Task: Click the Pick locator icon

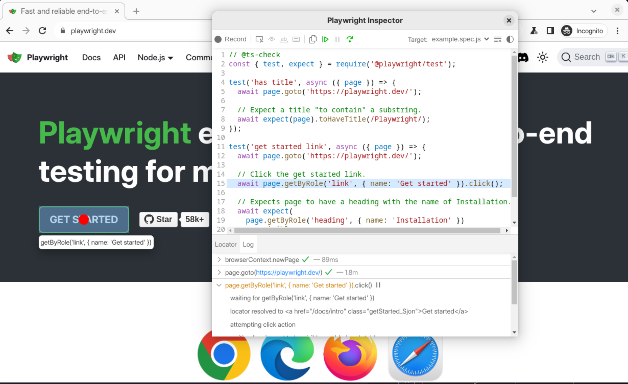Action: click(x=259, y=39)
